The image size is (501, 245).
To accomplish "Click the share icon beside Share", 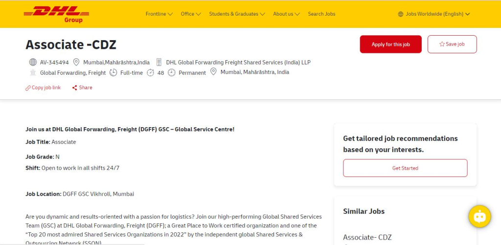I will (x=75, y=88).
